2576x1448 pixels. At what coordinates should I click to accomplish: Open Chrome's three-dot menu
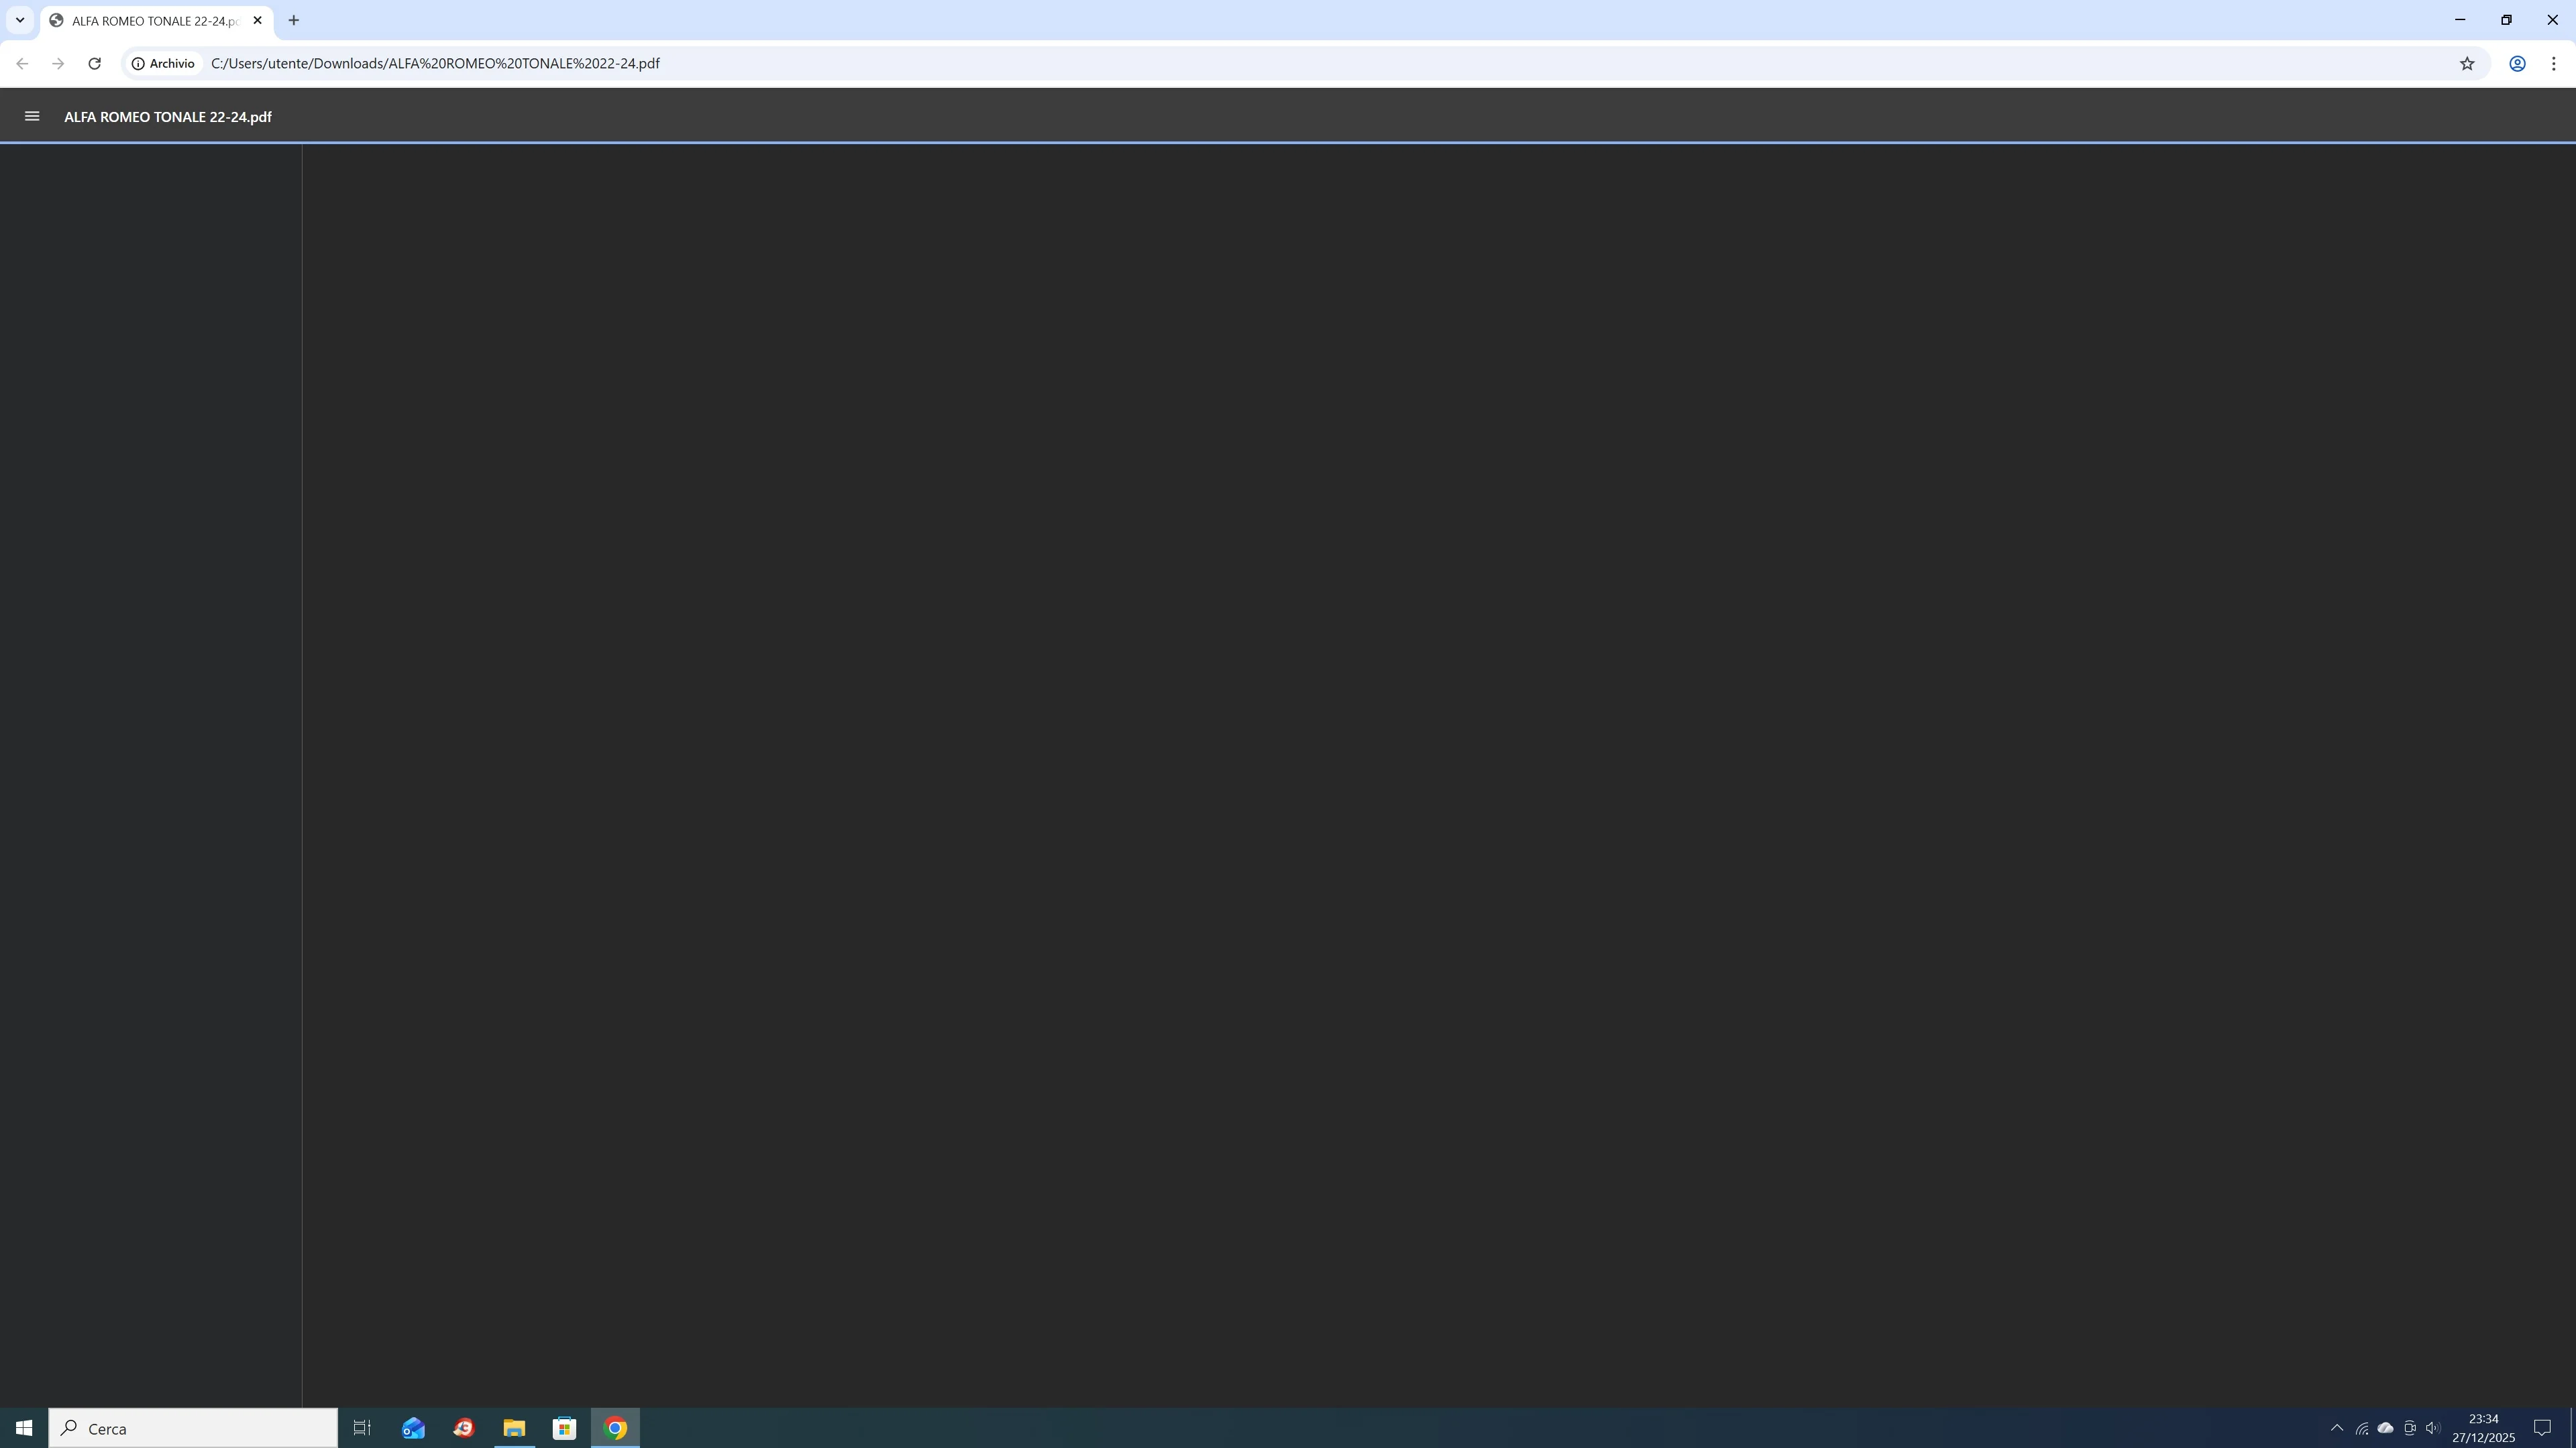(2553, 63)
